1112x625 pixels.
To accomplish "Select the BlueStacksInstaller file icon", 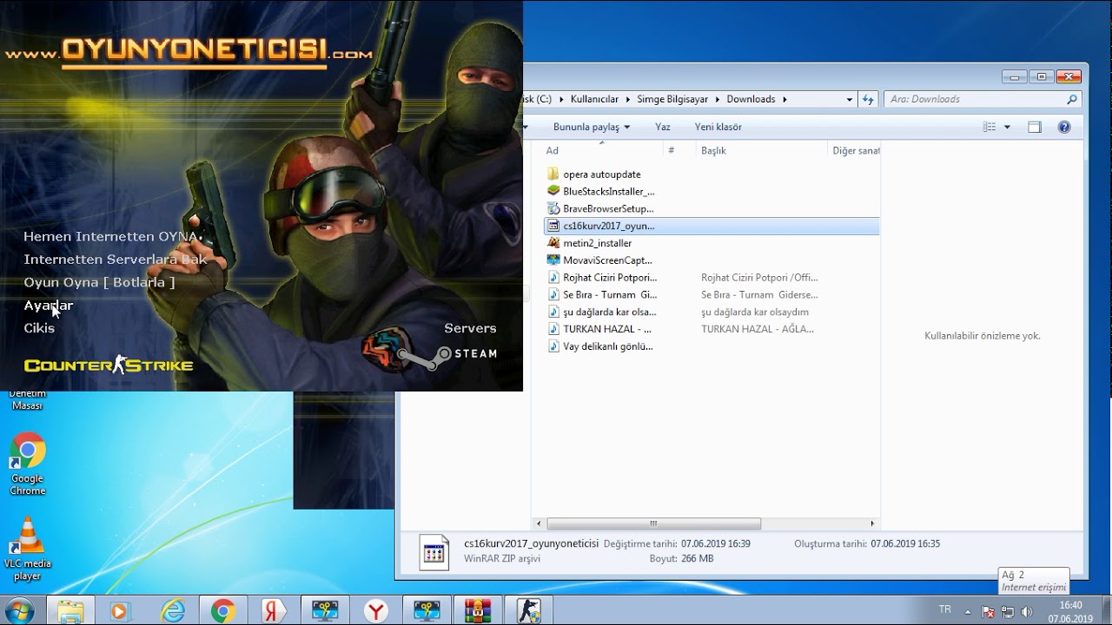I will [553, 191].
